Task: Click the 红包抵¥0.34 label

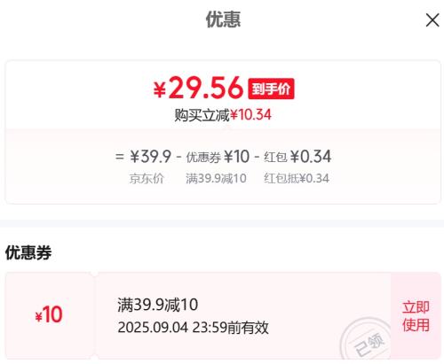Action: [x=297, y=179]
